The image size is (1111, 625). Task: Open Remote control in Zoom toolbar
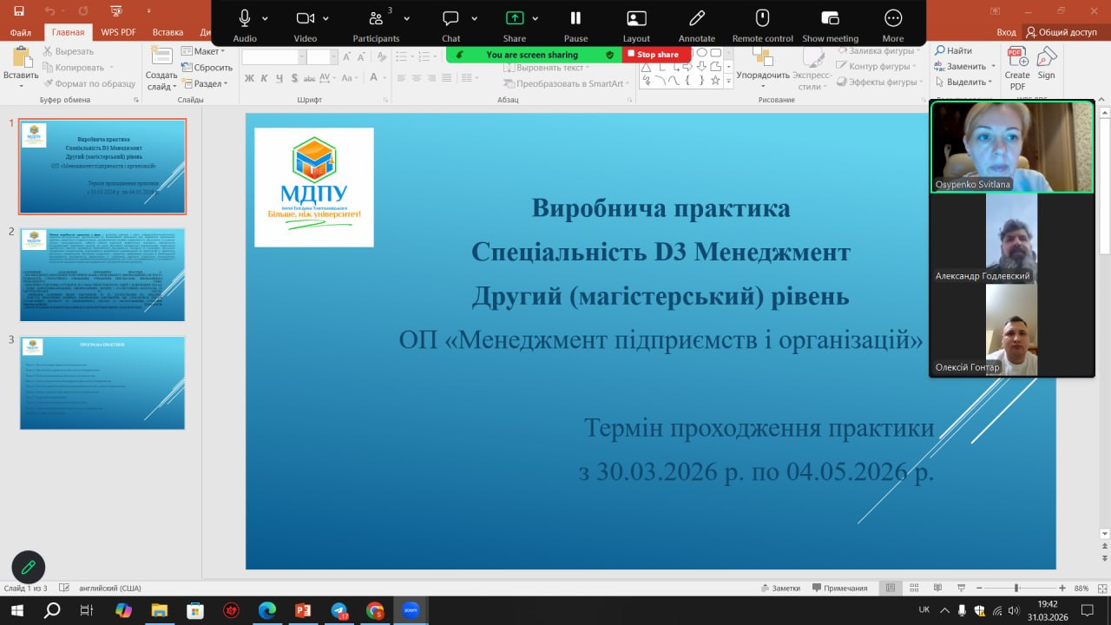(762, 19)
